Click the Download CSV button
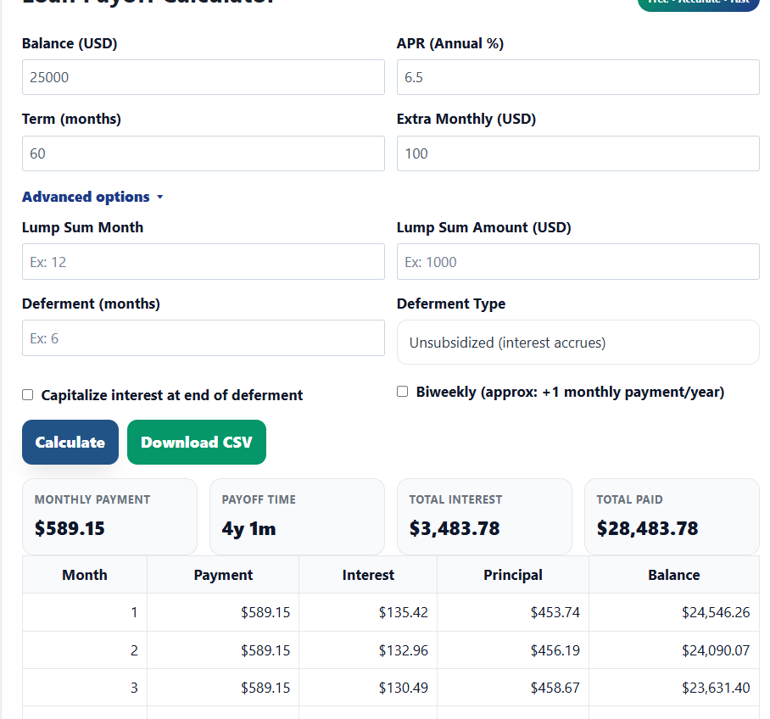The image size is (770, 719). point(196,443)
